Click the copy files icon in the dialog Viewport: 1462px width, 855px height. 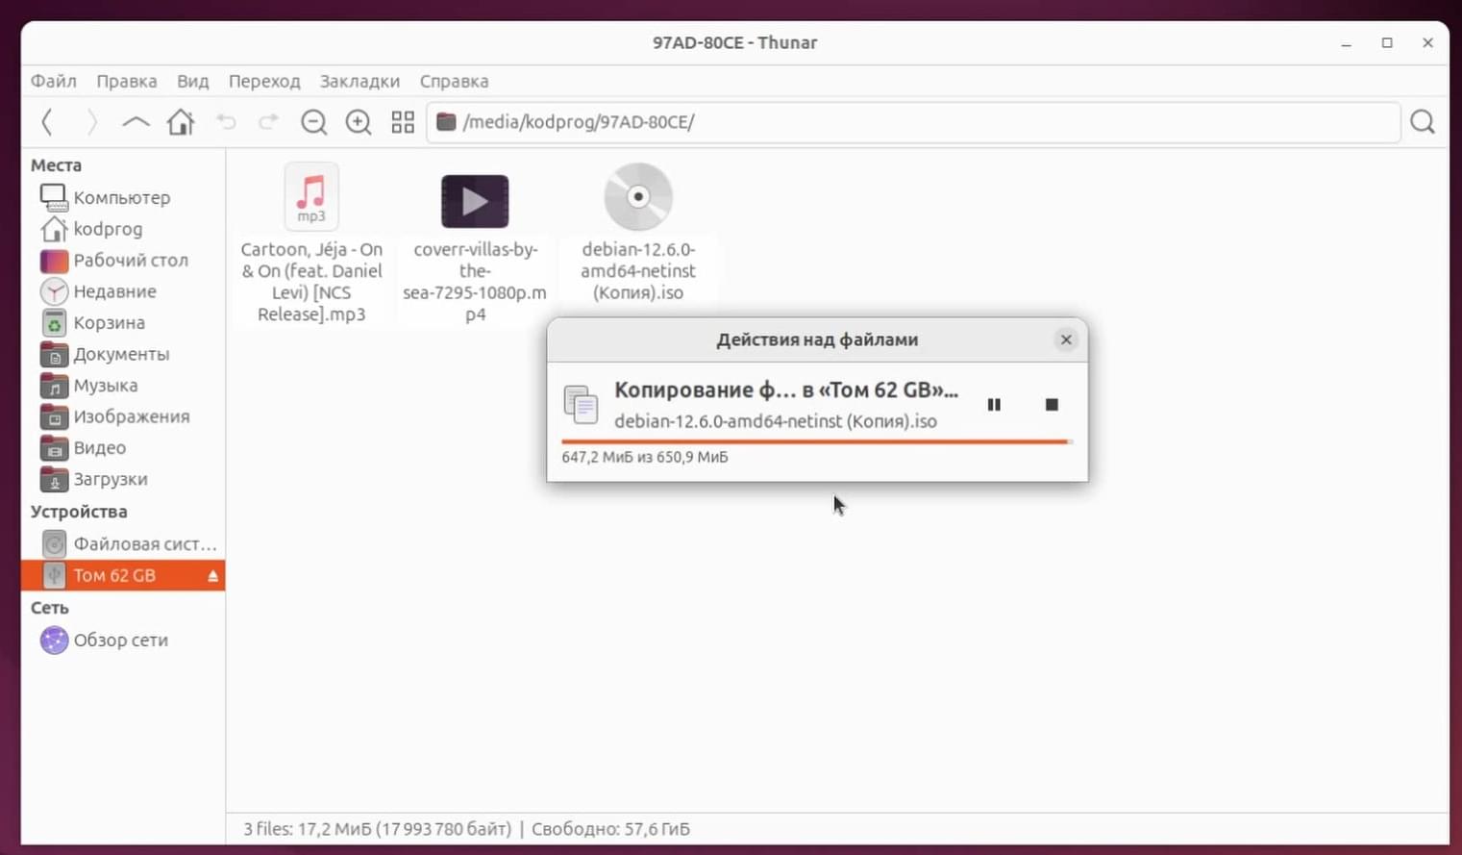pos(581,405)
